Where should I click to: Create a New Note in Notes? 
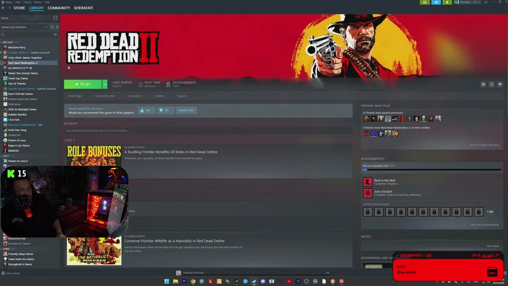(x=493, y=246)
